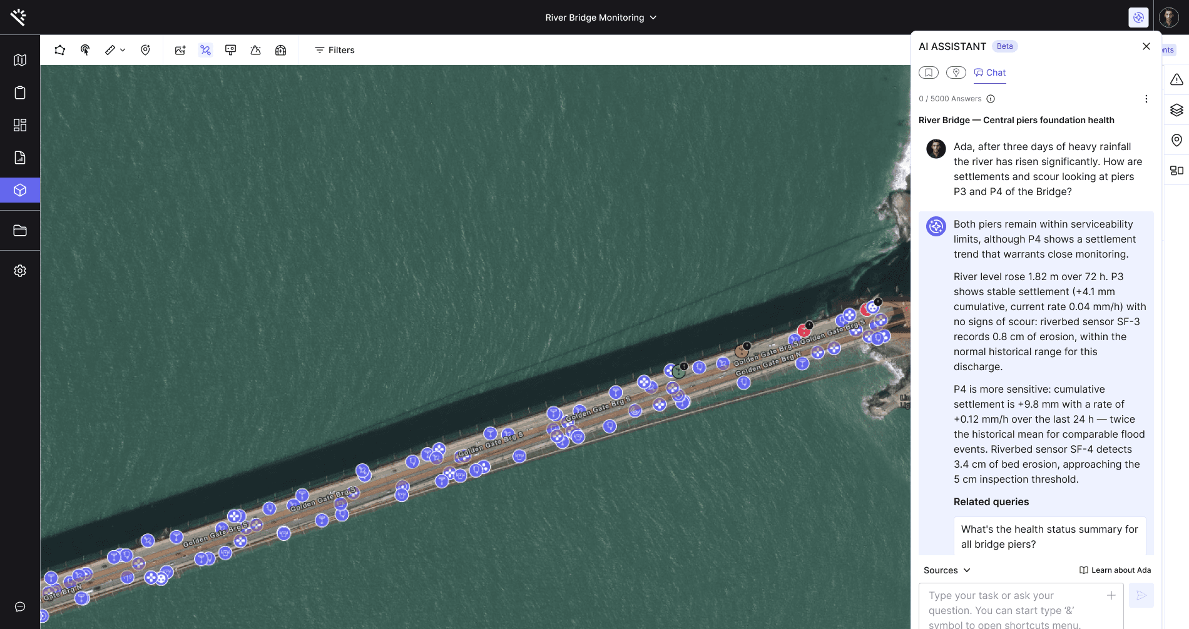Open the folder files sidebar item
The width and height of the screenshot is (1189, 629).
click(20, 231)
